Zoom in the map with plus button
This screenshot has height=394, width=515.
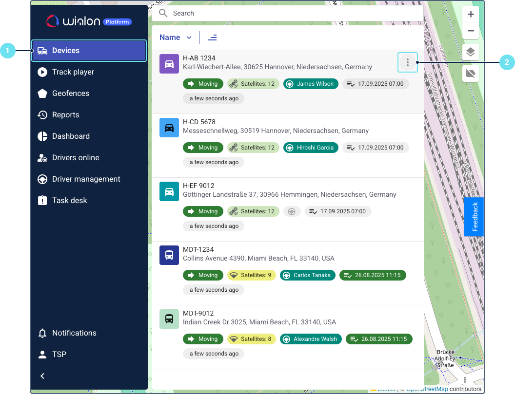pos(471,15)
